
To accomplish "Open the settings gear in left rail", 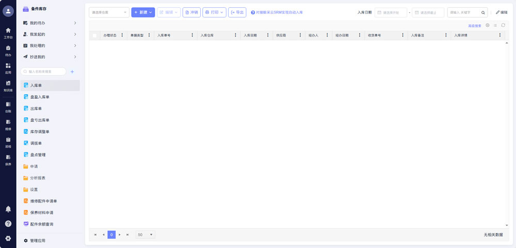I will point(8,238).
